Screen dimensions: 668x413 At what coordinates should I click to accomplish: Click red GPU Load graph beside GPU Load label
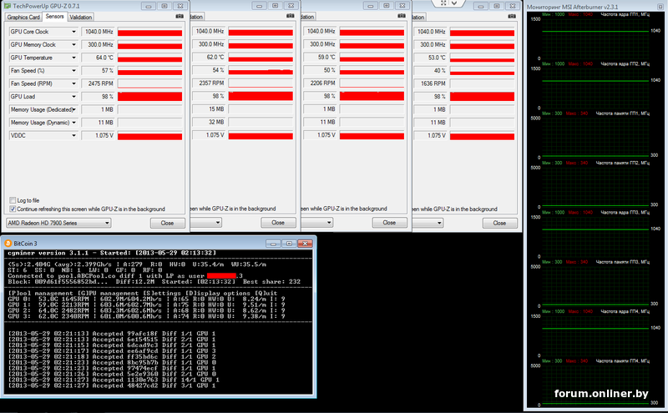click(x=150, y=97)
